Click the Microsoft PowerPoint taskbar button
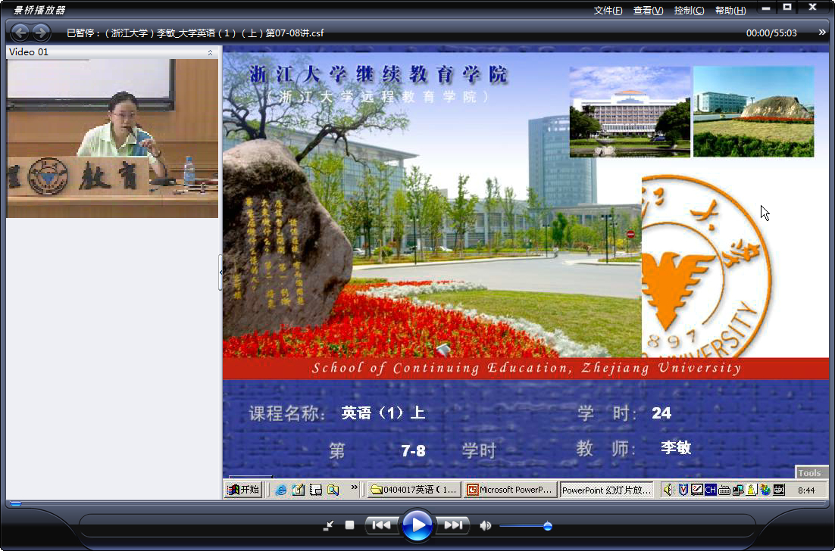Screen dimensions: 835x551 coord(511,490)
